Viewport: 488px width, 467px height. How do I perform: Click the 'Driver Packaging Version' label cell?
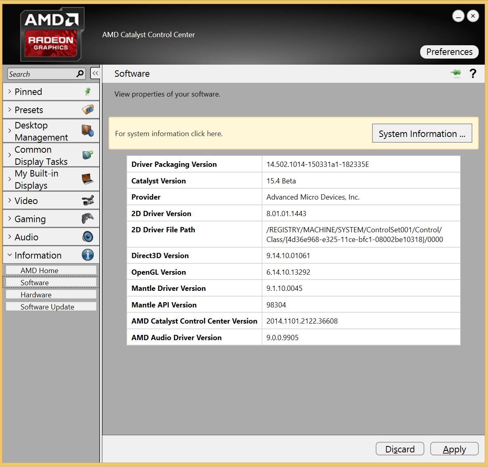point(194,164)
